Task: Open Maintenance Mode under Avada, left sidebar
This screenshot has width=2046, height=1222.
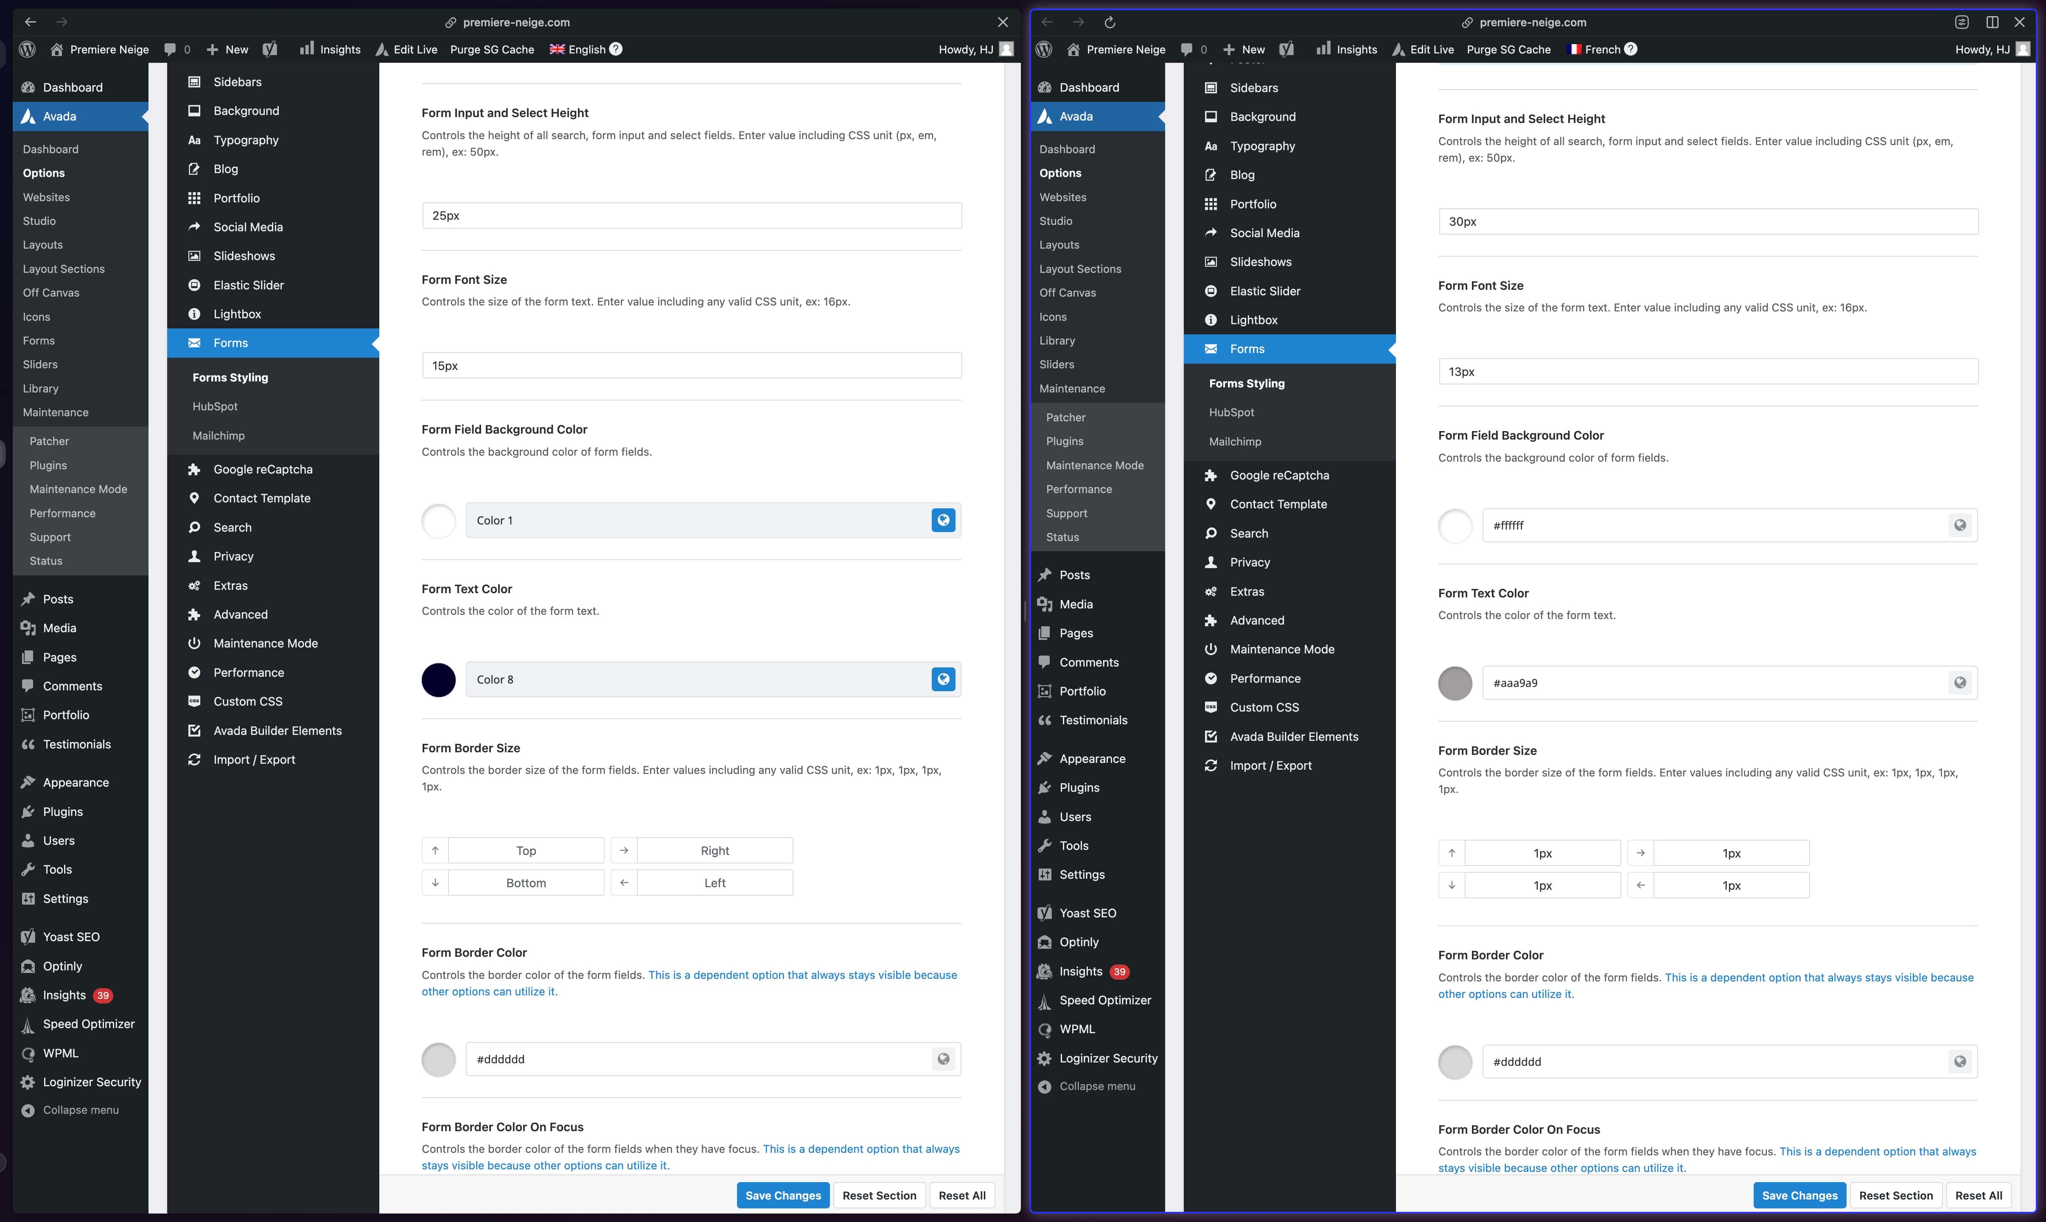Action: click(x=78, y=489)
